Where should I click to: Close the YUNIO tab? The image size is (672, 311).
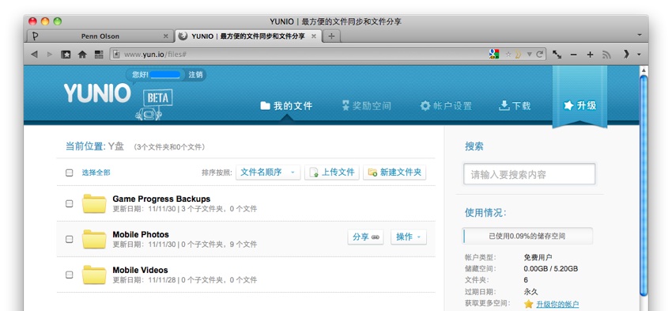pos(314,36)
